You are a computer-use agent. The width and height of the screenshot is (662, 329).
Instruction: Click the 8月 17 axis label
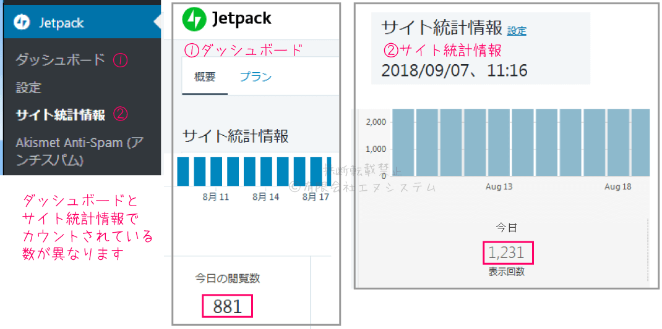(316, 197)
